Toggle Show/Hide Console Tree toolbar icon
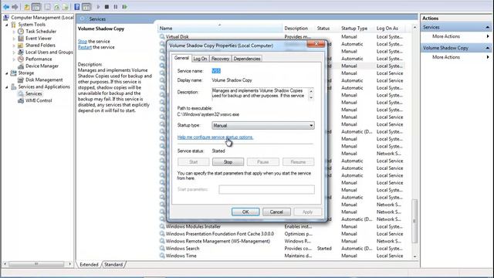Image resolution: width=494 pixels, height=278 pixels. click(36, 7)
